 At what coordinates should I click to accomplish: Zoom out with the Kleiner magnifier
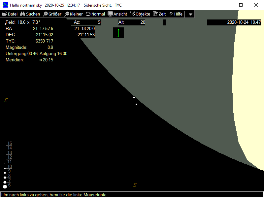(74, 14)
